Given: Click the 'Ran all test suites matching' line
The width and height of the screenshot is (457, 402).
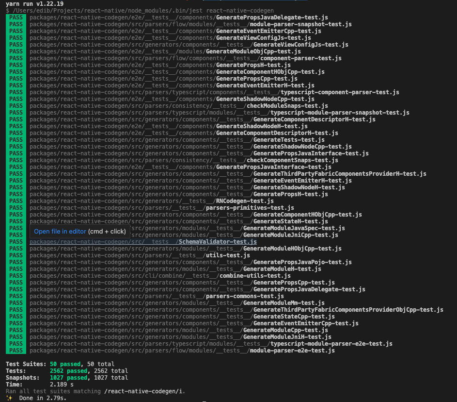Looking at the screenshot, I should [x=95, y=391].
